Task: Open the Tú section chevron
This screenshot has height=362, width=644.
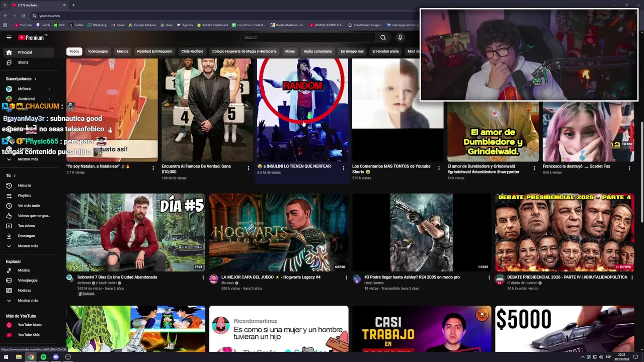Action: coord(14,175)
